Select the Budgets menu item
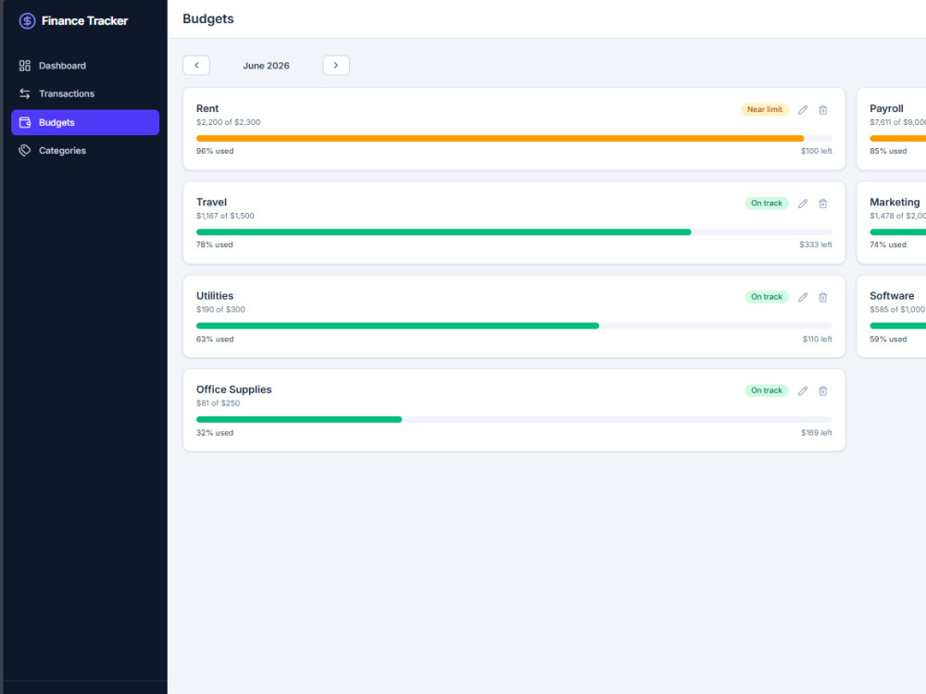926x694 pixels. [x=85, y=122]
